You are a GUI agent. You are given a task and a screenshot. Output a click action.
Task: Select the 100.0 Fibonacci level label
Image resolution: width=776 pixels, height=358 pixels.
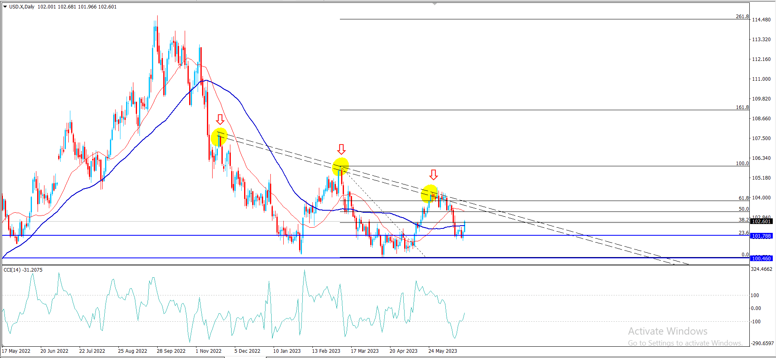point(742,163)
